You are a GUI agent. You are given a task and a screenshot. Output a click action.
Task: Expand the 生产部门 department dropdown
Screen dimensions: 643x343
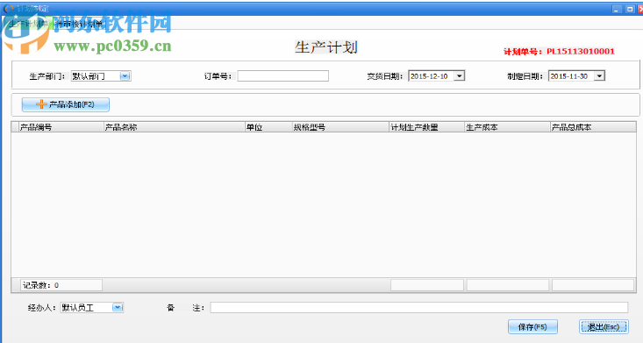pos(125,76)
